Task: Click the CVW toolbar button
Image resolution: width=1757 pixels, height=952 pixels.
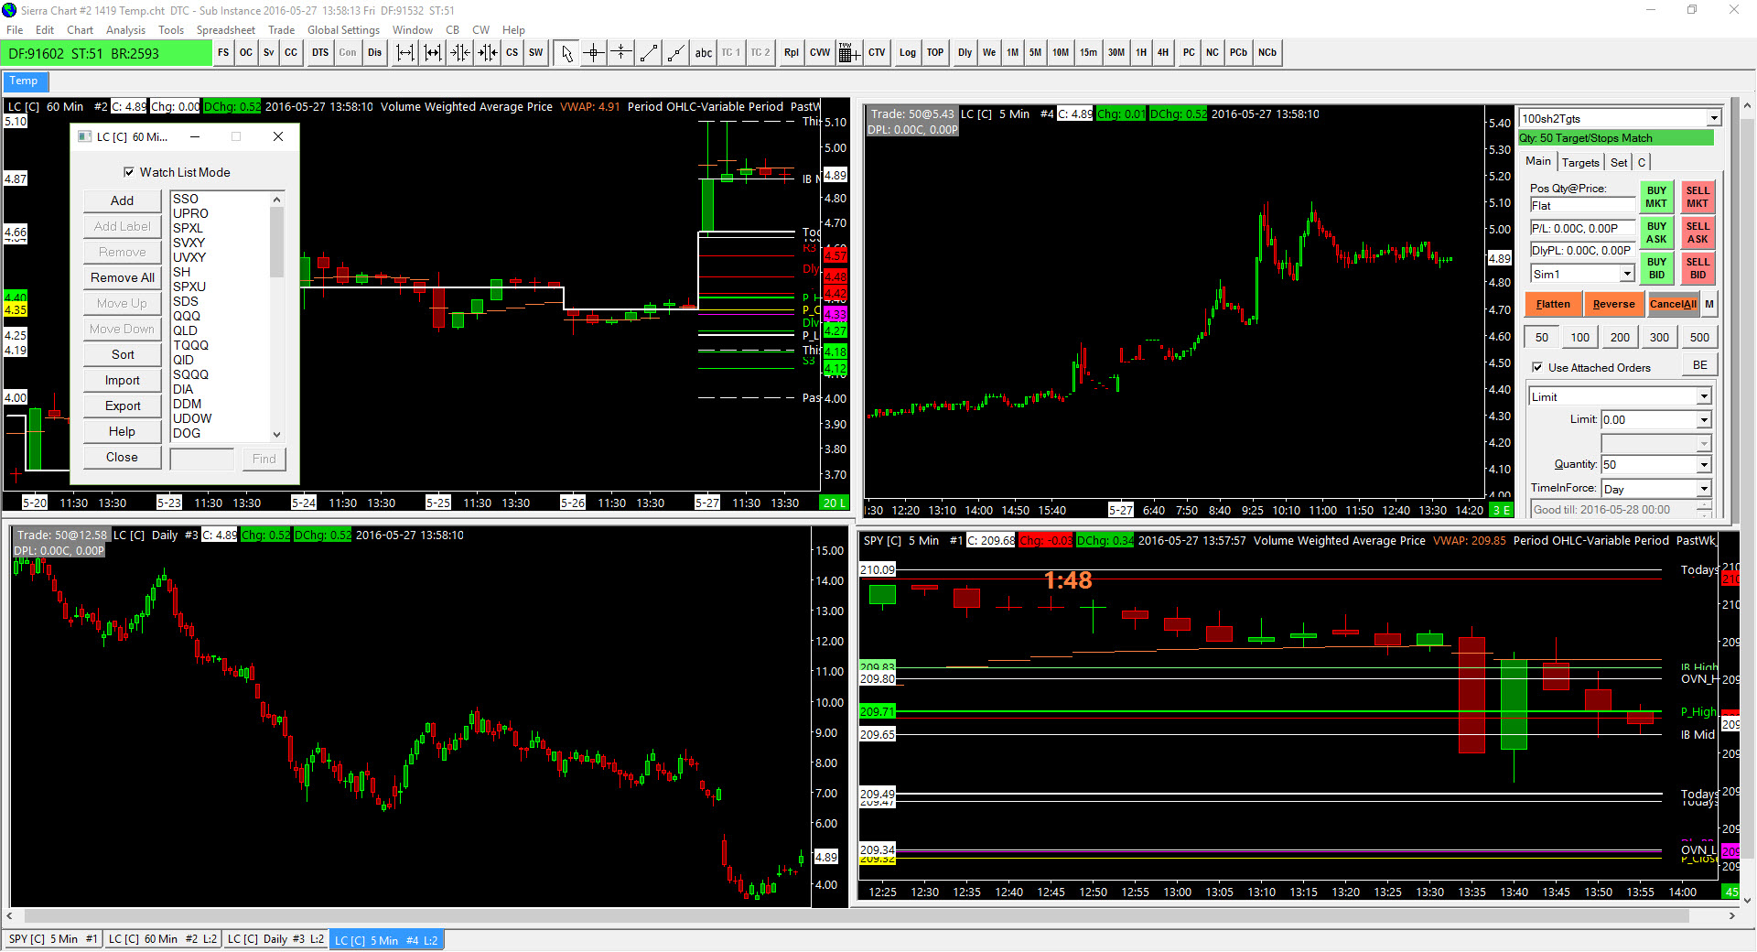Action: click(820, 53)
